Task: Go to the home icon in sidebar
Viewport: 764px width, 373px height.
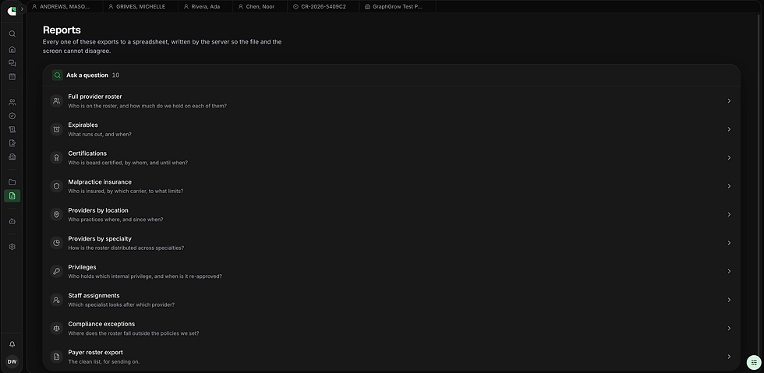Action: [x=12, y=49]
